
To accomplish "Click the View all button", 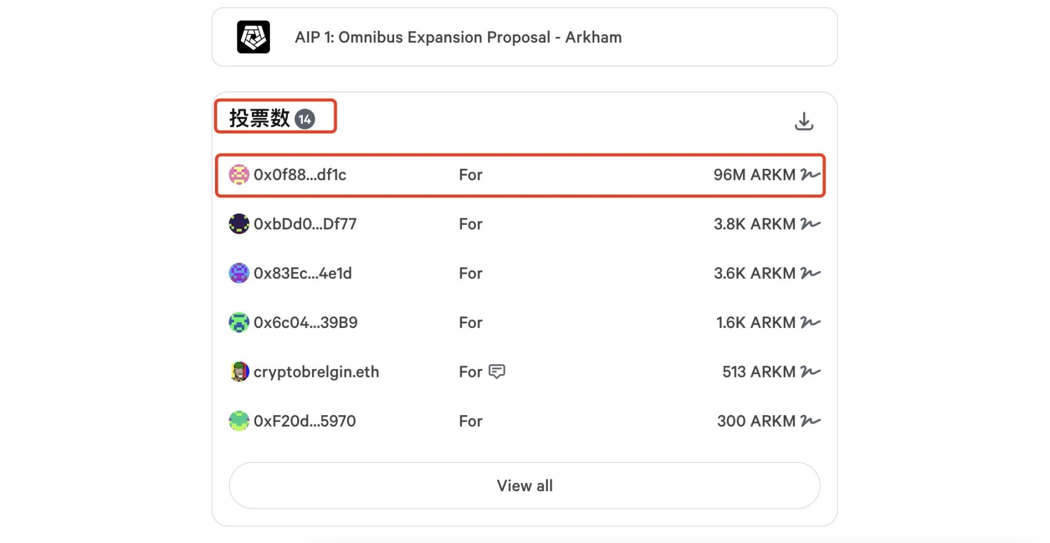I will pos(524,485).
